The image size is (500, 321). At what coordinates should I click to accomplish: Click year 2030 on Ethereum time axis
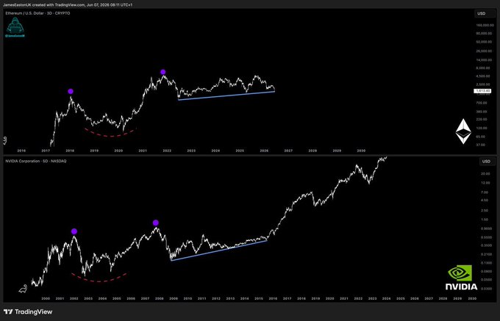[x=361, y=151]
